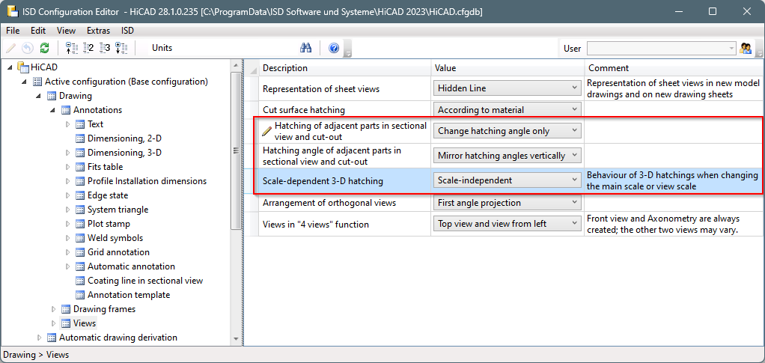Viewport: 765px width, 363px height.
Task: Expand the Fits table node
Action: 68,167
